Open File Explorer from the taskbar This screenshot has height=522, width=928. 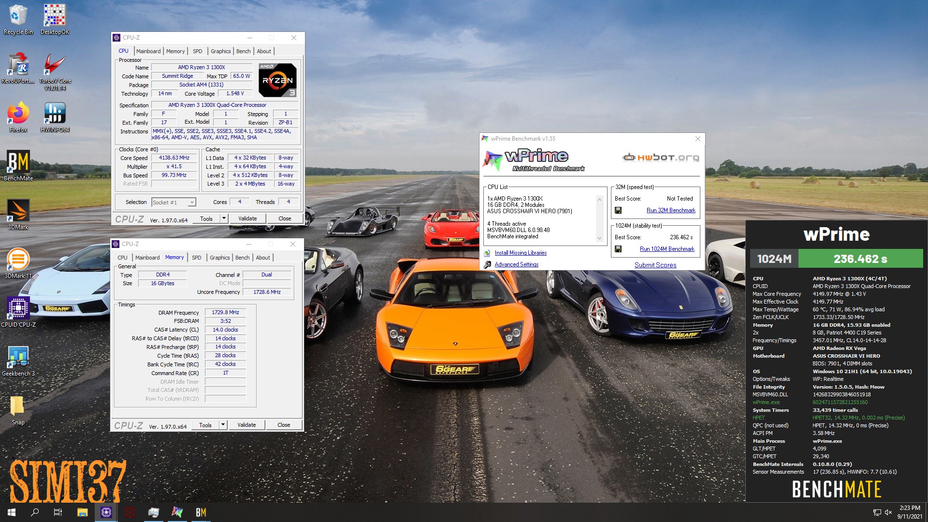82,512
